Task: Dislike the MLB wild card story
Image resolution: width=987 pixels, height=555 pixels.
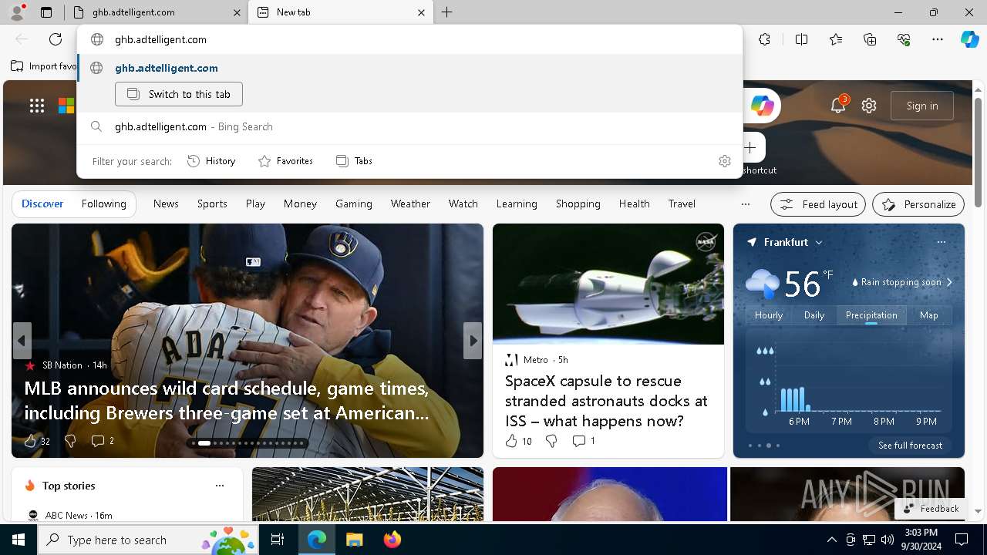Action: point(70,441)
